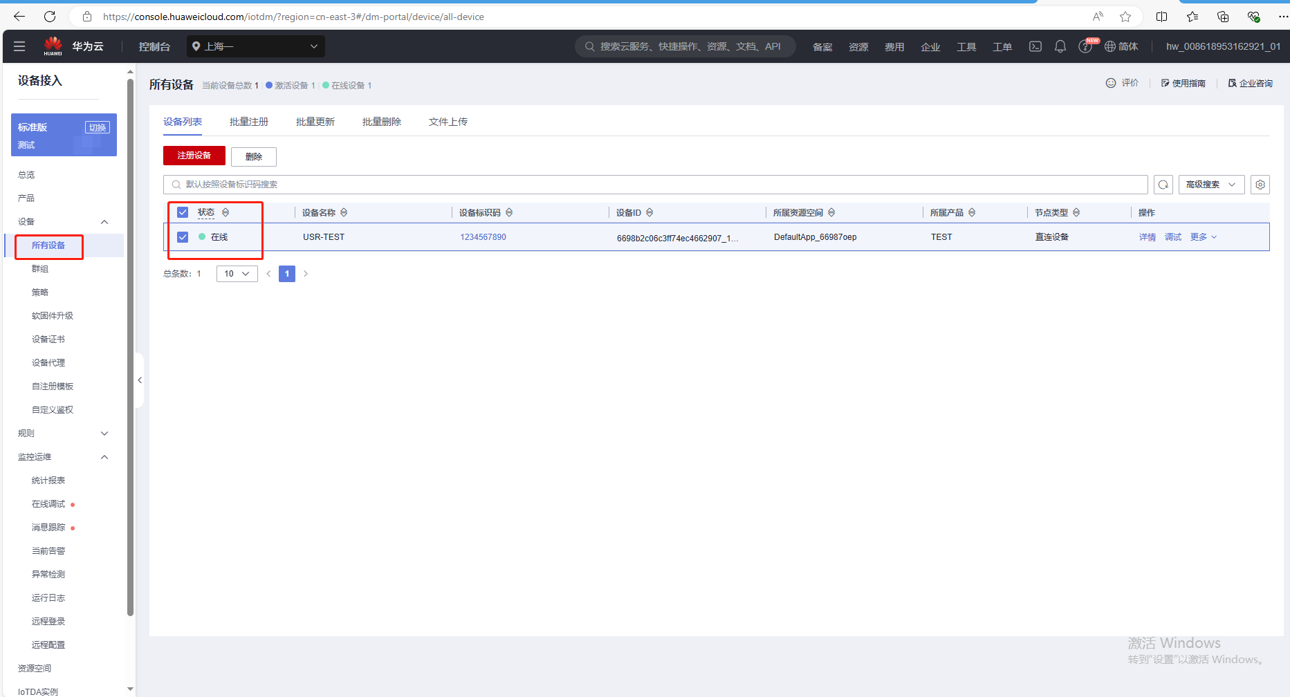Click the red 注册设备 button

coord(194,156)
